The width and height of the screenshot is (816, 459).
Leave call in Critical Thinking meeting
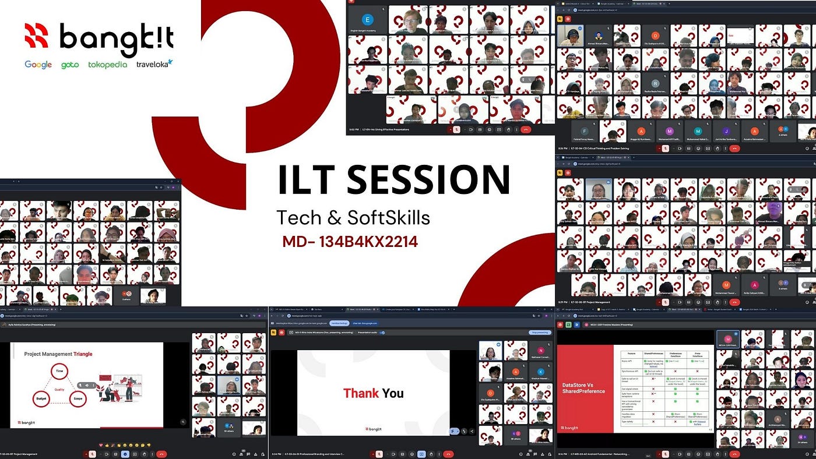click(x=734, y=149)
